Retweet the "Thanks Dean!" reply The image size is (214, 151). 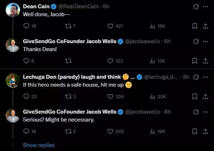click(x=68, y=61)
